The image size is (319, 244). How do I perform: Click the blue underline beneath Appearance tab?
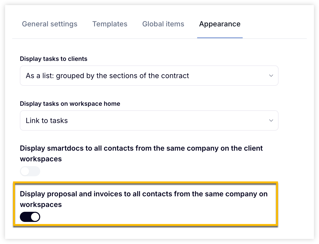coord(220,38)
